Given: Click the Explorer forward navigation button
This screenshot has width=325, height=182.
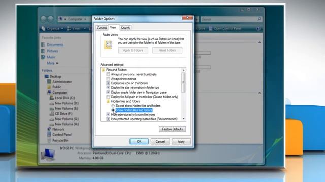Looking at the screenshot, I should (51, 19).
